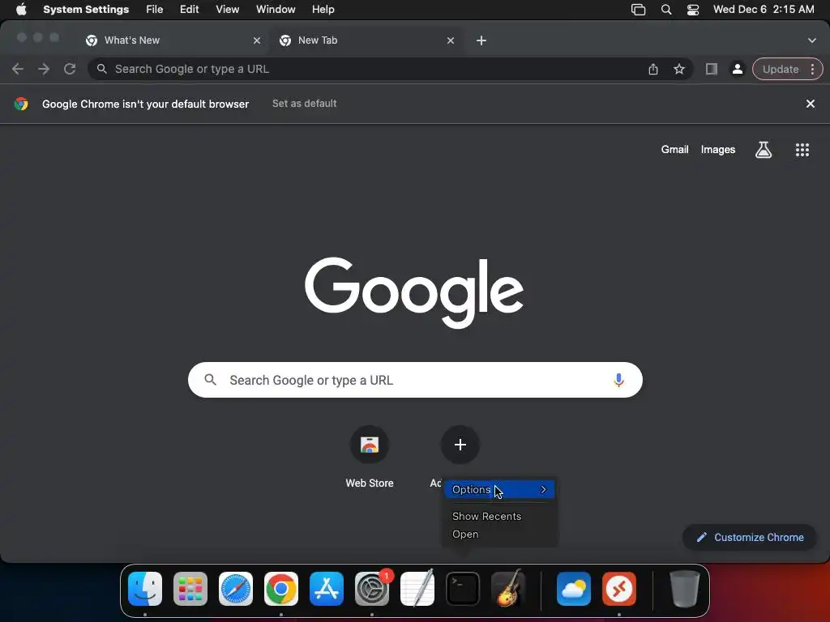This screenshot has width=830, height=622.
Task: Click the Google search box
Action: [x=415, y=380]
